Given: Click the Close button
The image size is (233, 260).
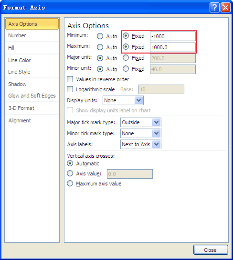Looking at the screenshot, I should tap(211, 249).
